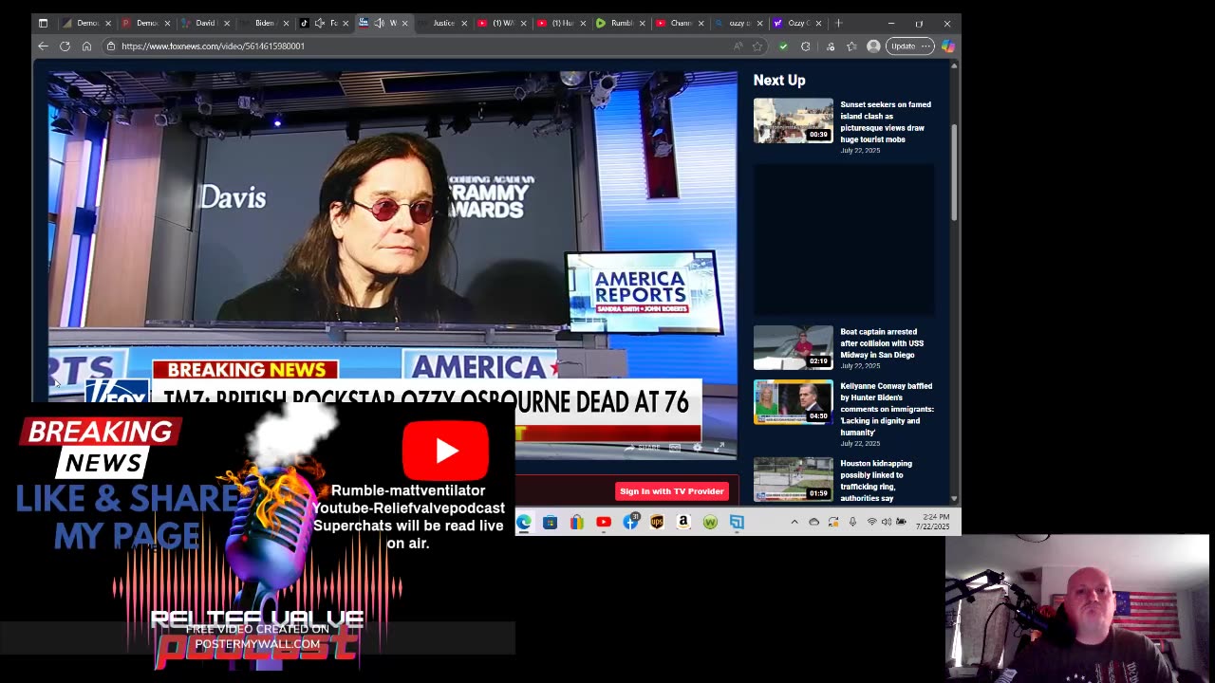The width and height of the screenshot is (1215, 683).
Task: Click the microphone tray icon
Action: coord(852,522)
